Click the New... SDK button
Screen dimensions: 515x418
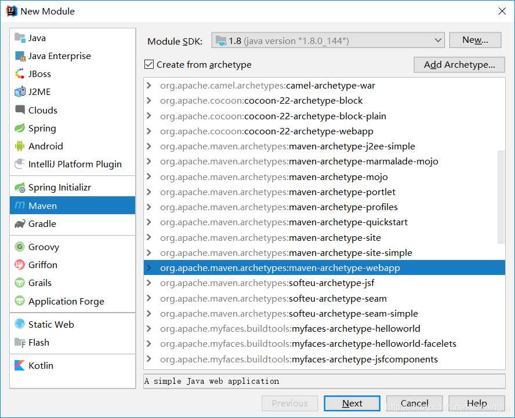tap(475, 40)
